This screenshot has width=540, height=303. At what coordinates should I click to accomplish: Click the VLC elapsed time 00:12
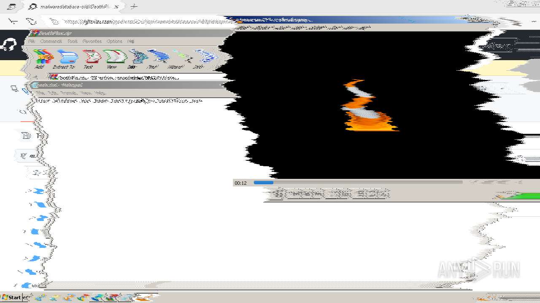(x=240, y=183)
